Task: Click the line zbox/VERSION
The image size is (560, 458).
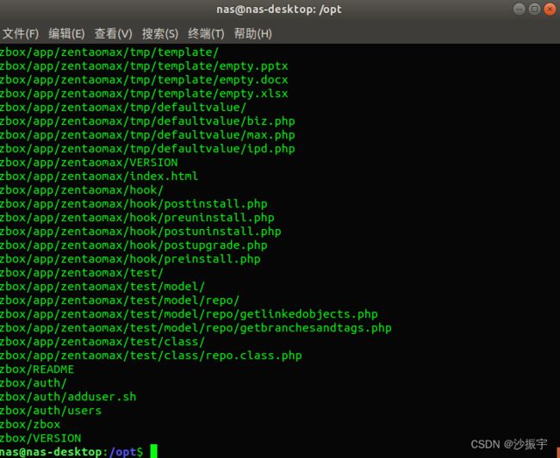Action: coord(40,438)
